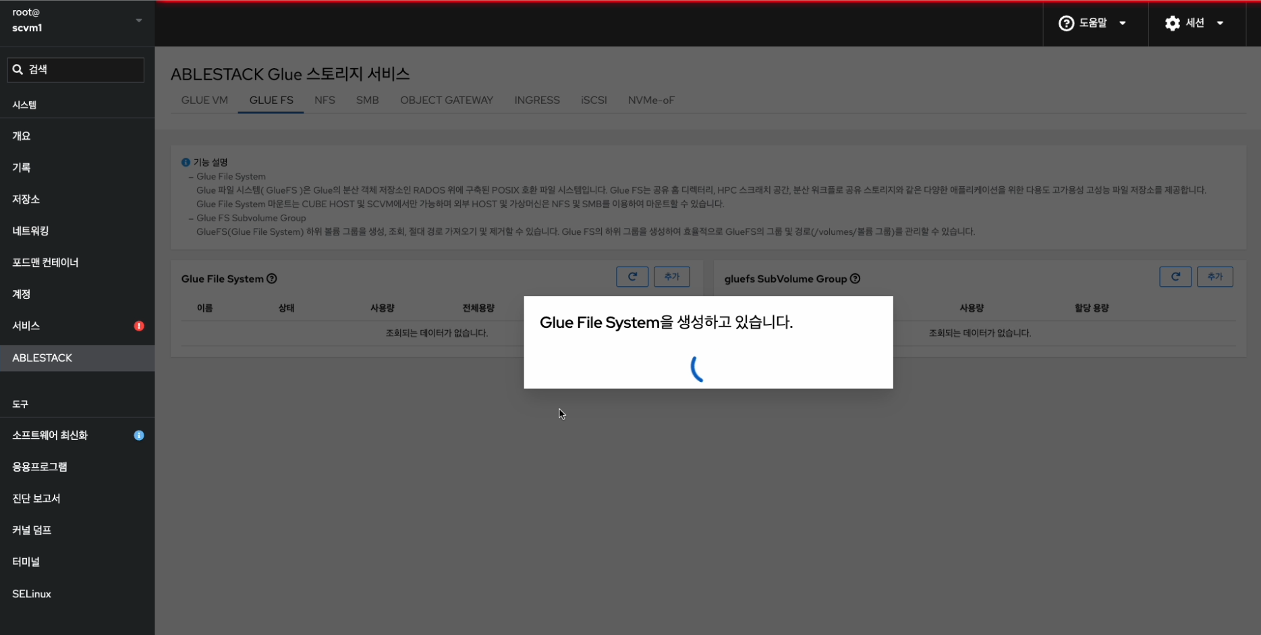Open 저장소 in sidebar

78,199
